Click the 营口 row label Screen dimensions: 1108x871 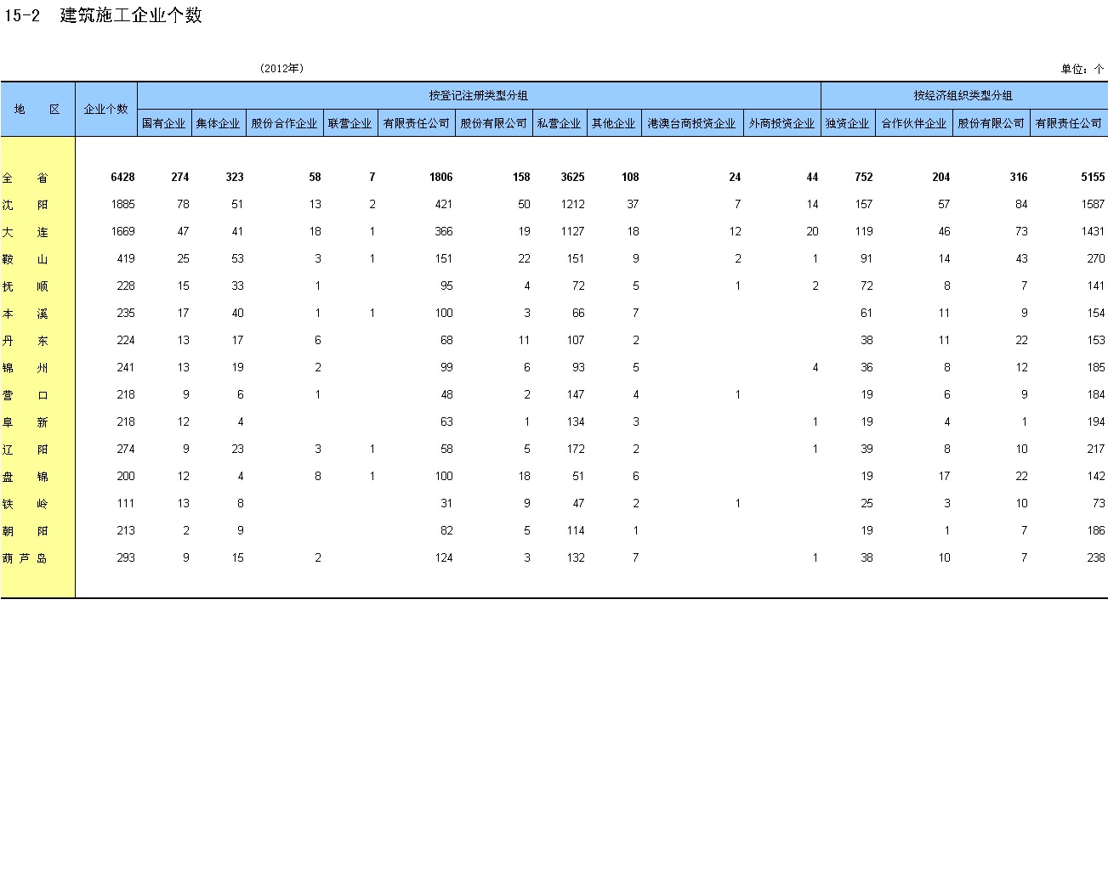coord(26,395)
